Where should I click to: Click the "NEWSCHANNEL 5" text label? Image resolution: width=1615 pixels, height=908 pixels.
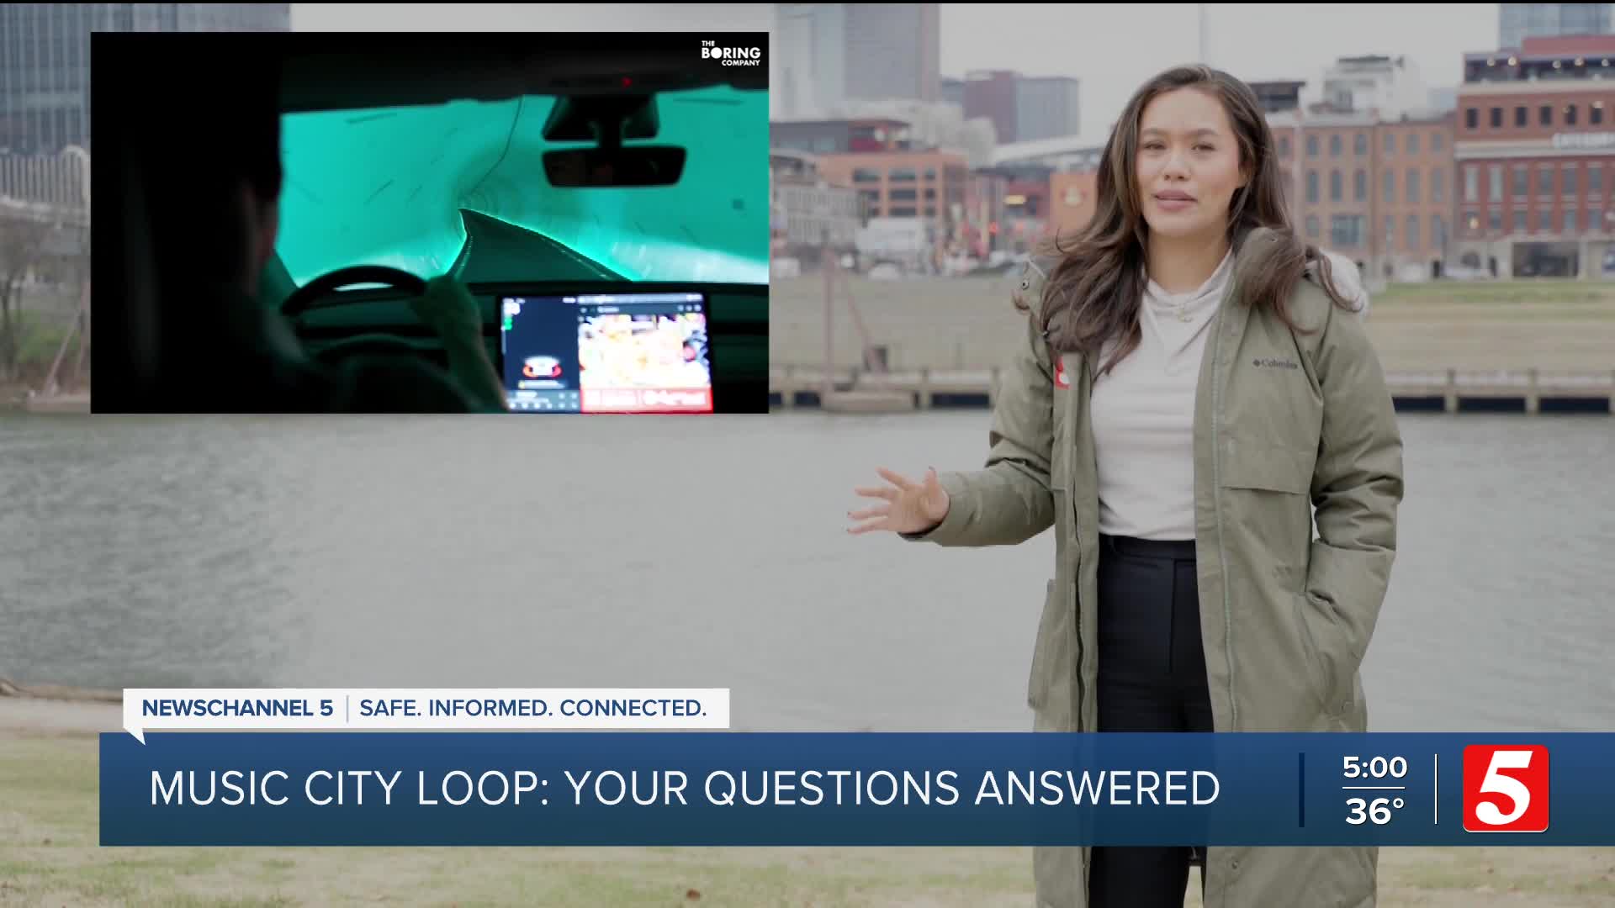[237, 708]
